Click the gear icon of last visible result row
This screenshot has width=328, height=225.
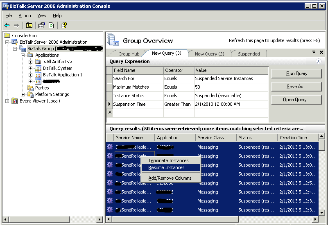pyautogui.click(x=110, y=209)
